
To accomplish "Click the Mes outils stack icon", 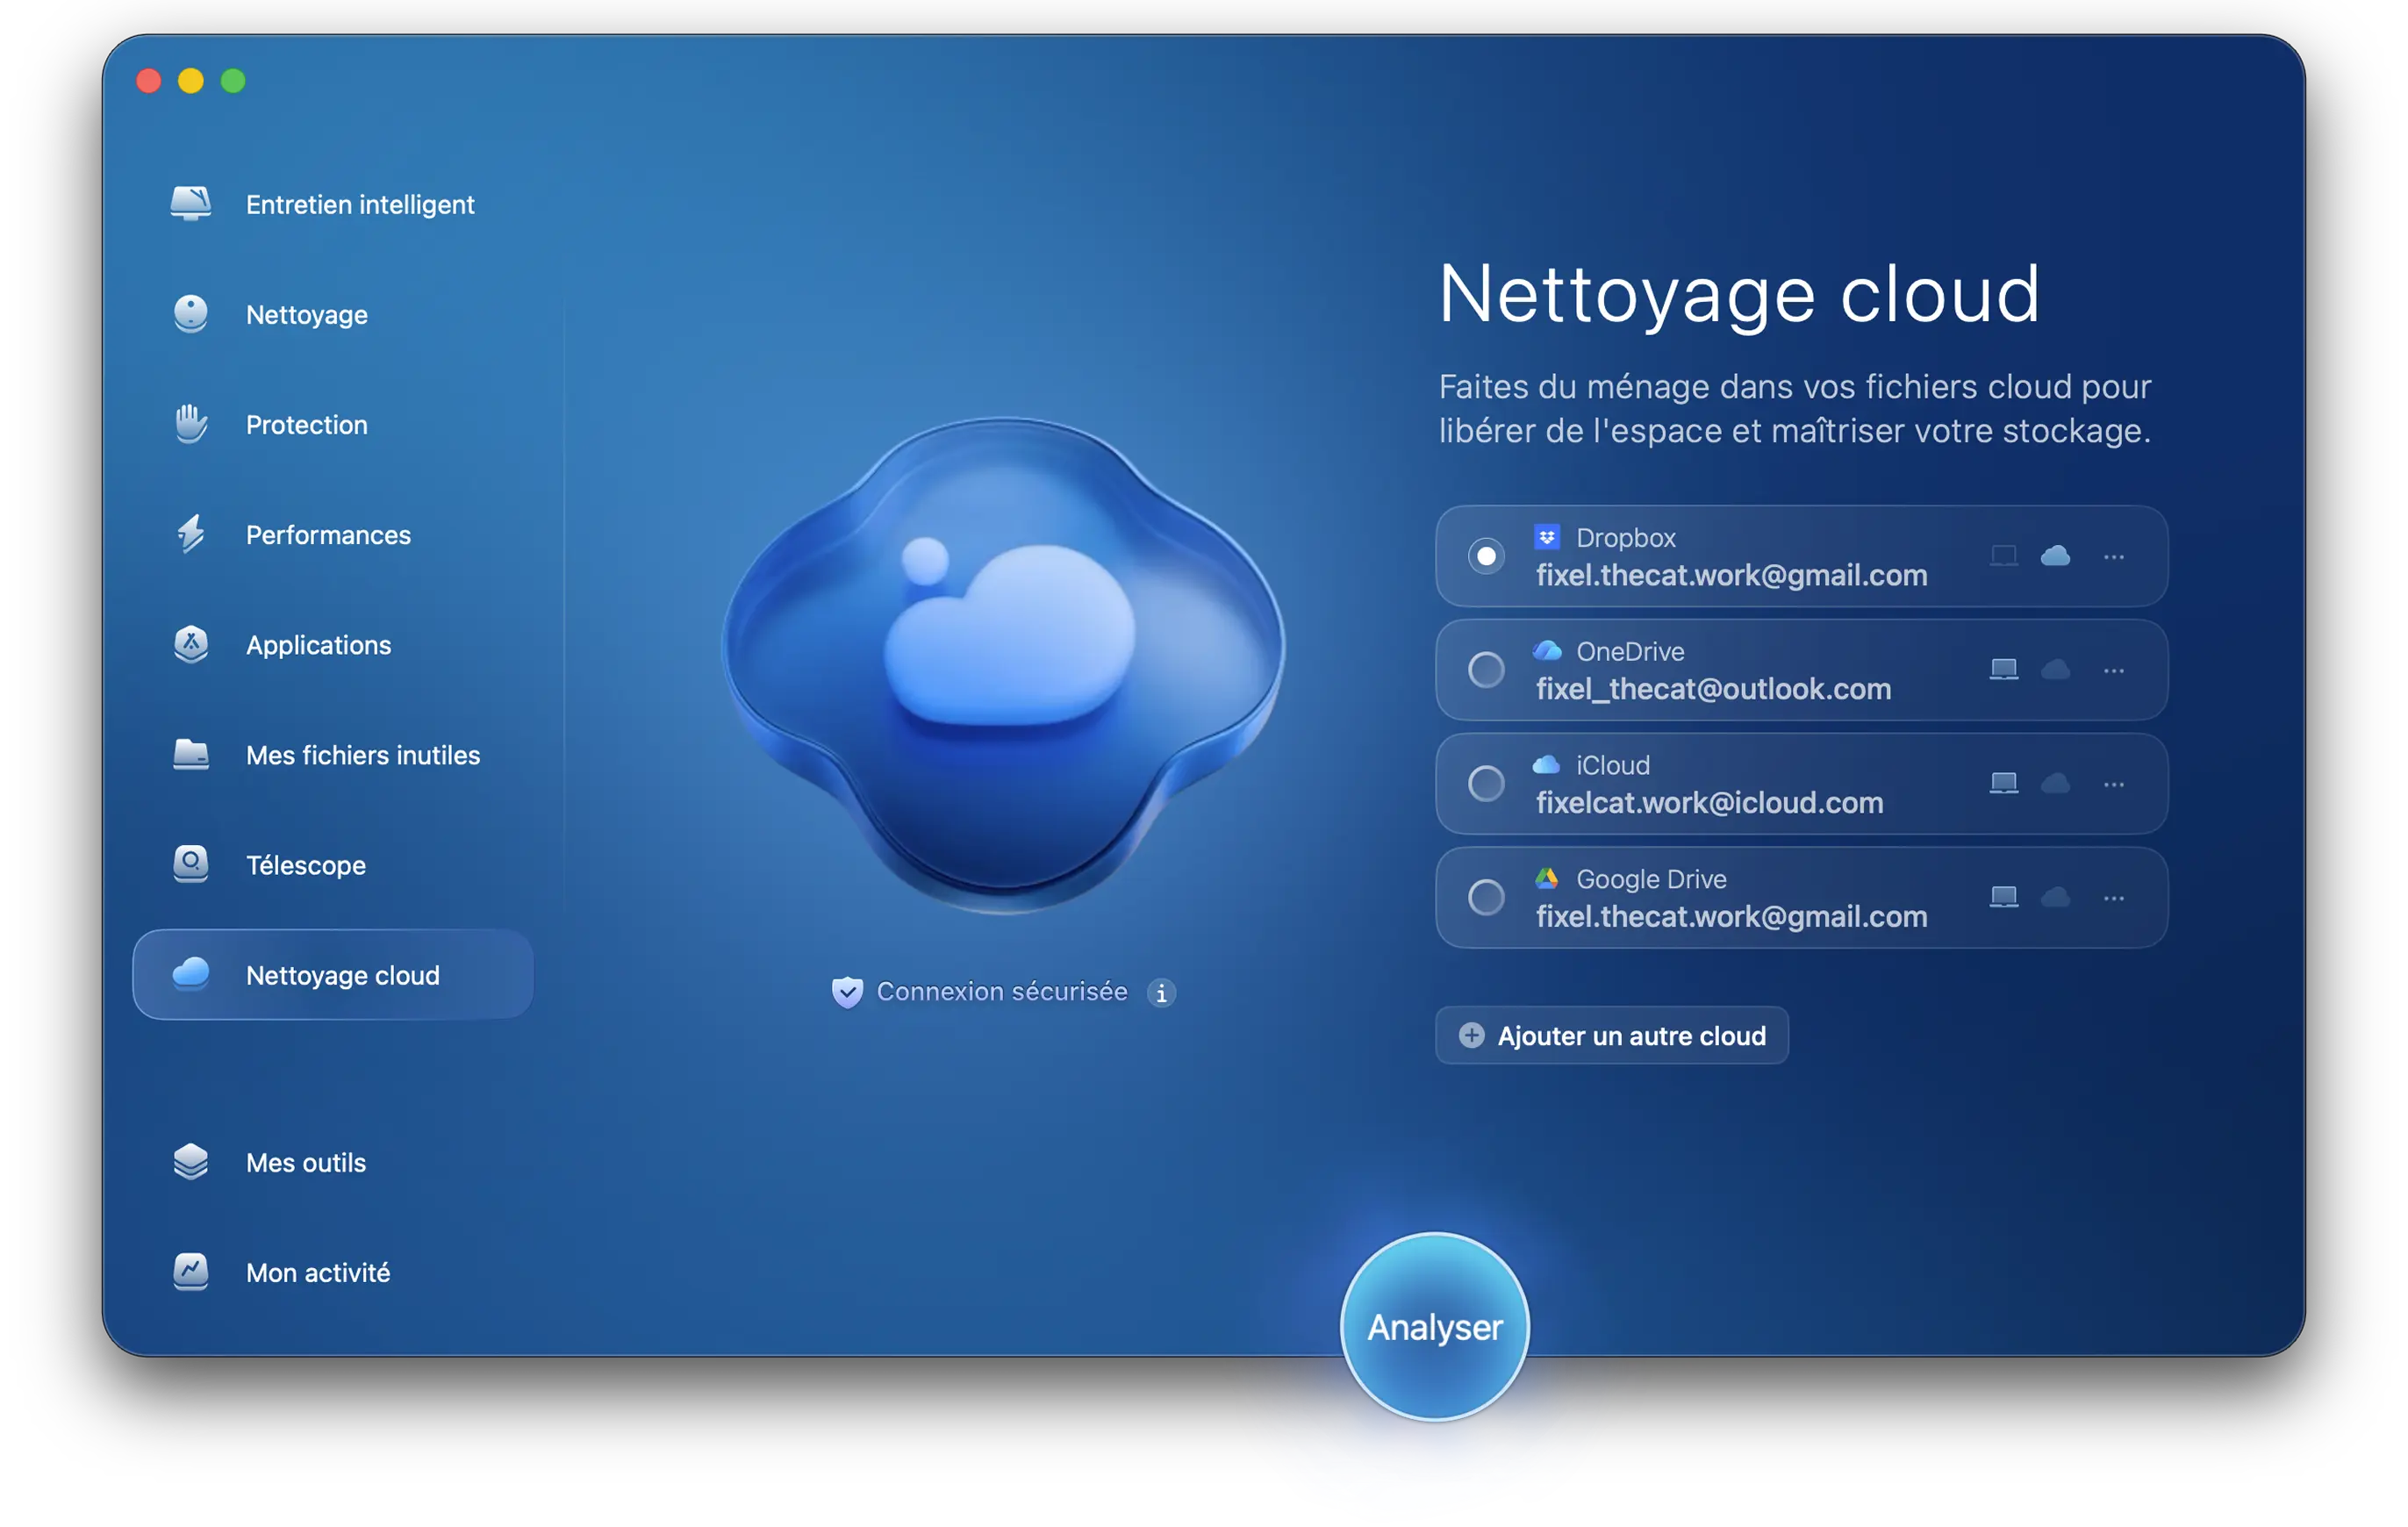I will pyautogui.click(x=190, y=1162).
